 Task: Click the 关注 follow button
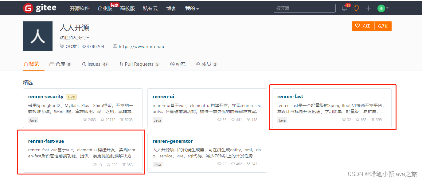pyautogui.click(x=363, y=26)
